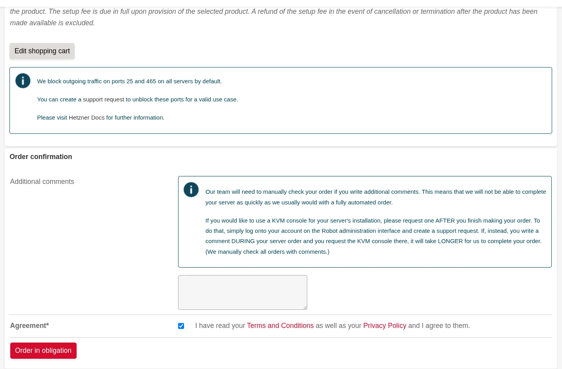Click the Order confirmation heading
Screen dimensions: 562x369
pos(41,157)
